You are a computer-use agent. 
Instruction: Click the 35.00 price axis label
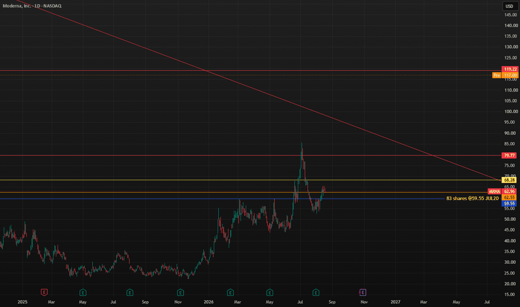[x=511, y=251]
